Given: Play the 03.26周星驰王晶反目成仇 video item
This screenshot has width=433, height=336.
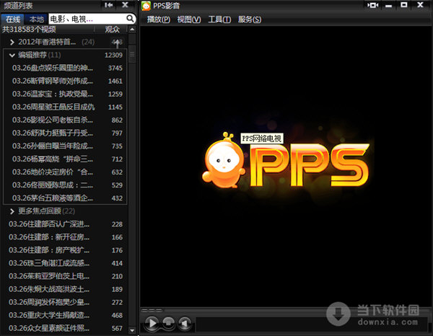Looking at the screenshot, I should click(x=53, y=107).
